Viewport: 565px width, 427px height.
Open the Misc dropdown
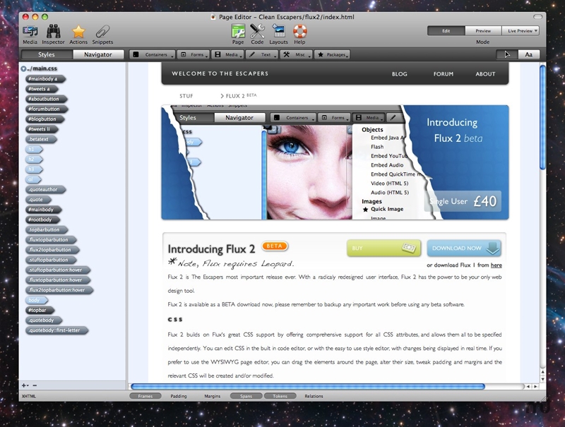coord(296,55)
